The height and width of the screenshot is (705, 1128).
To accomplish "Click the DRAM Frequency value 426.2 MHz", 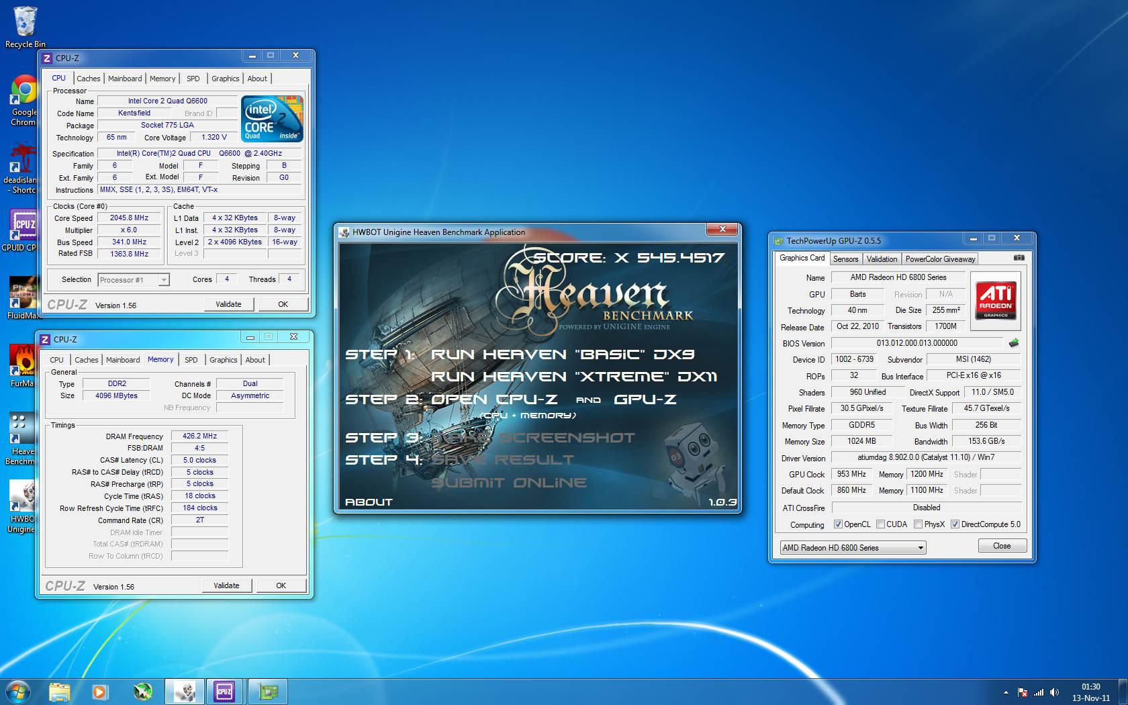I will click(199, 436).
